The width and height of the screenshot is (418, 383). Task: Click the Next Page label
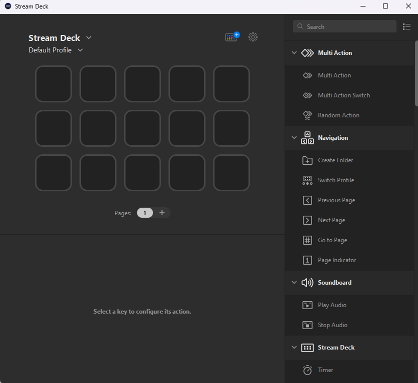pos(331,220)
